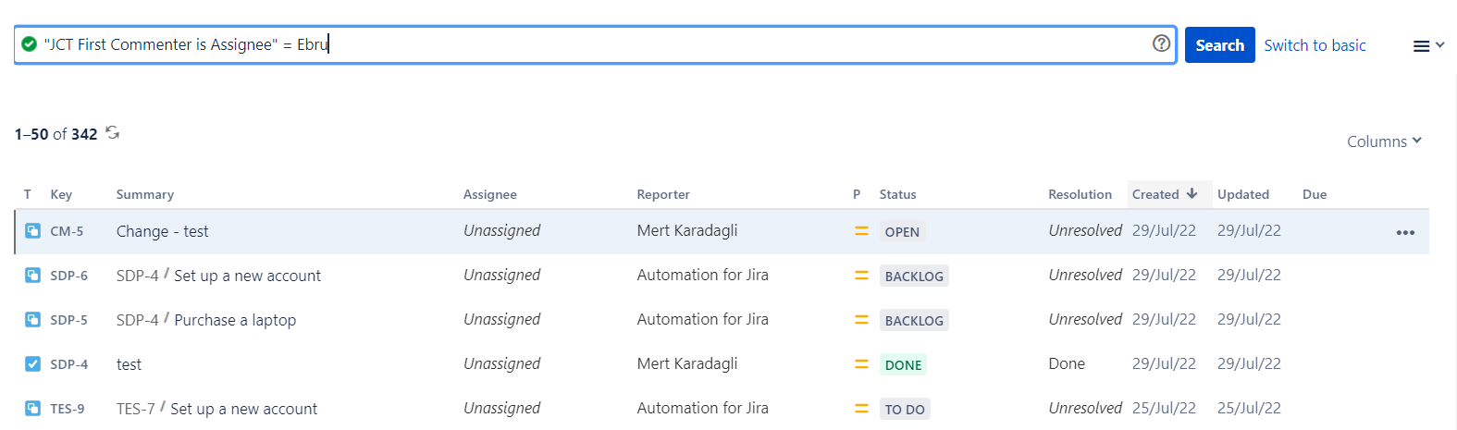Click Unassigned assignee in SDP-4 row
This screenshot has height=430, width=1457.
point(501,363)
